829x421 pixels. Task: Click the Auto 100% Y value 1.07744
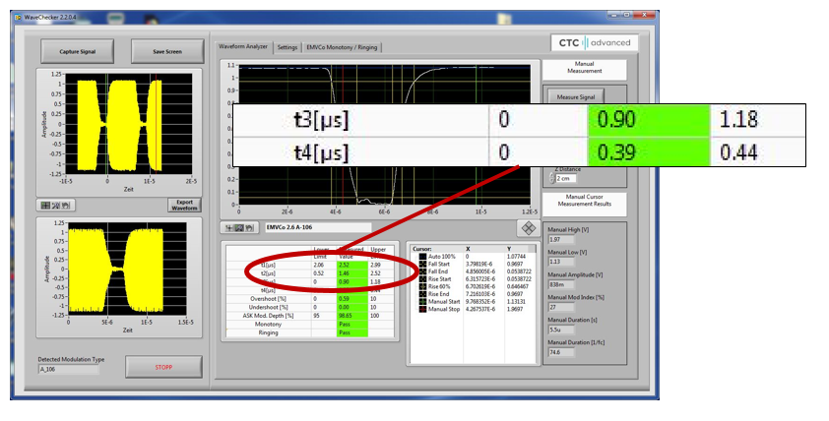point(515,257)
